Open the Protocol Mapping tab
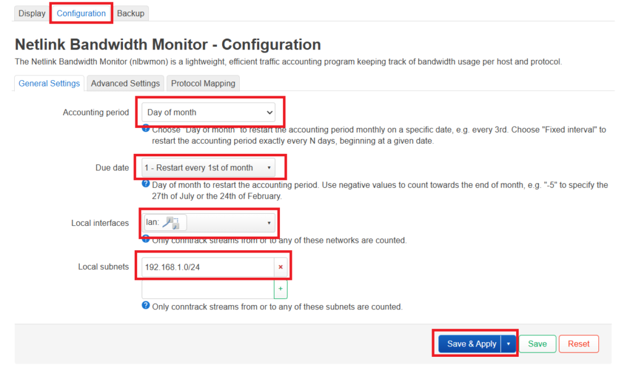This screenshot has height=368, width=633. click(x=203, y=83)
